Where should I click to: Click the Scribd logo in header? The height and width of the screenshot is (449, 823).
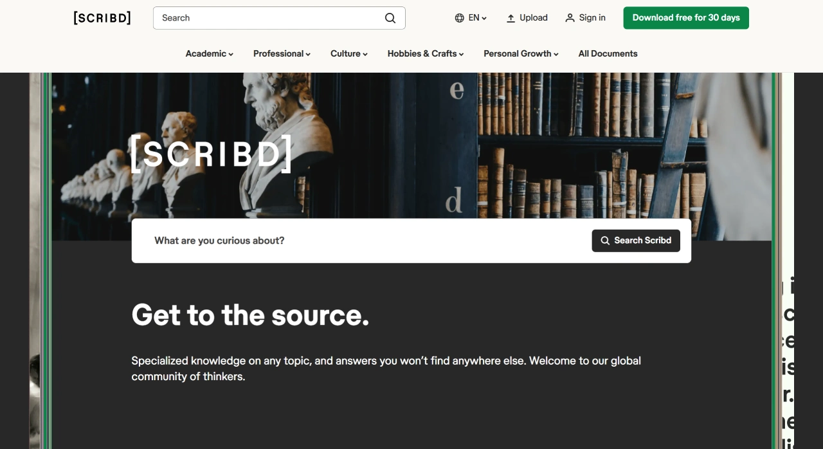coord(102,18)
